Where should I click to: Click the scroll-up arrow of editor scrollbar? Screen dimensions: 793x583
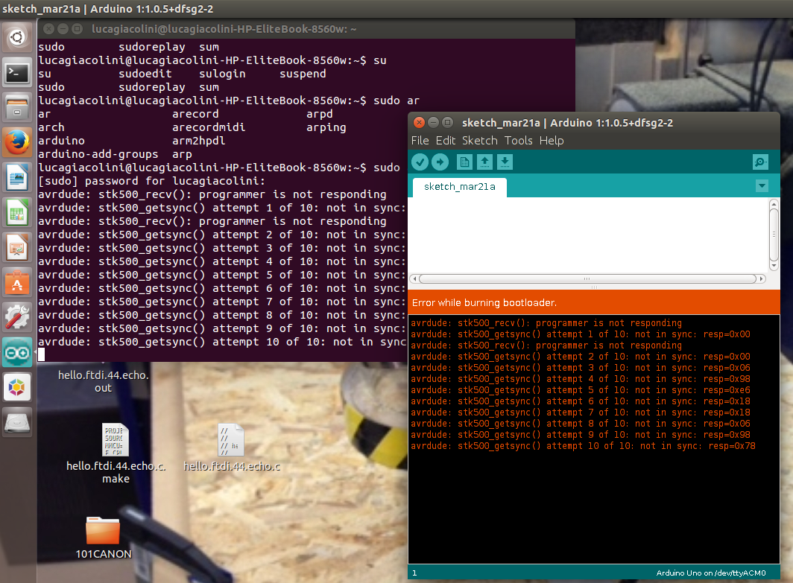coord(774,204)
